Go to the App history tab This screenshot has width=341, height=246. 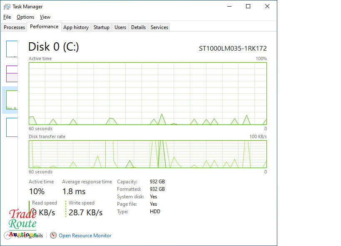click(x=76, y=27)
